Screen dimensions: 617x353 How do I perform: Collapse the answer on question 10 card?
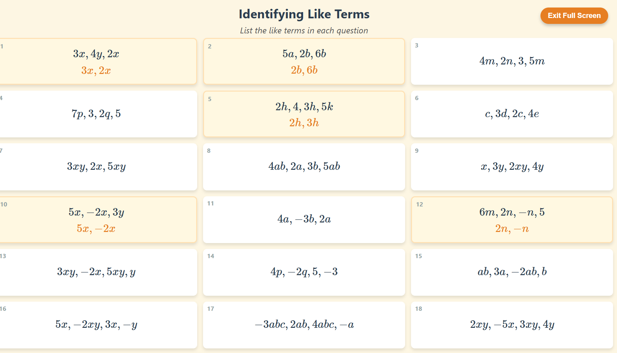(96, 220)
